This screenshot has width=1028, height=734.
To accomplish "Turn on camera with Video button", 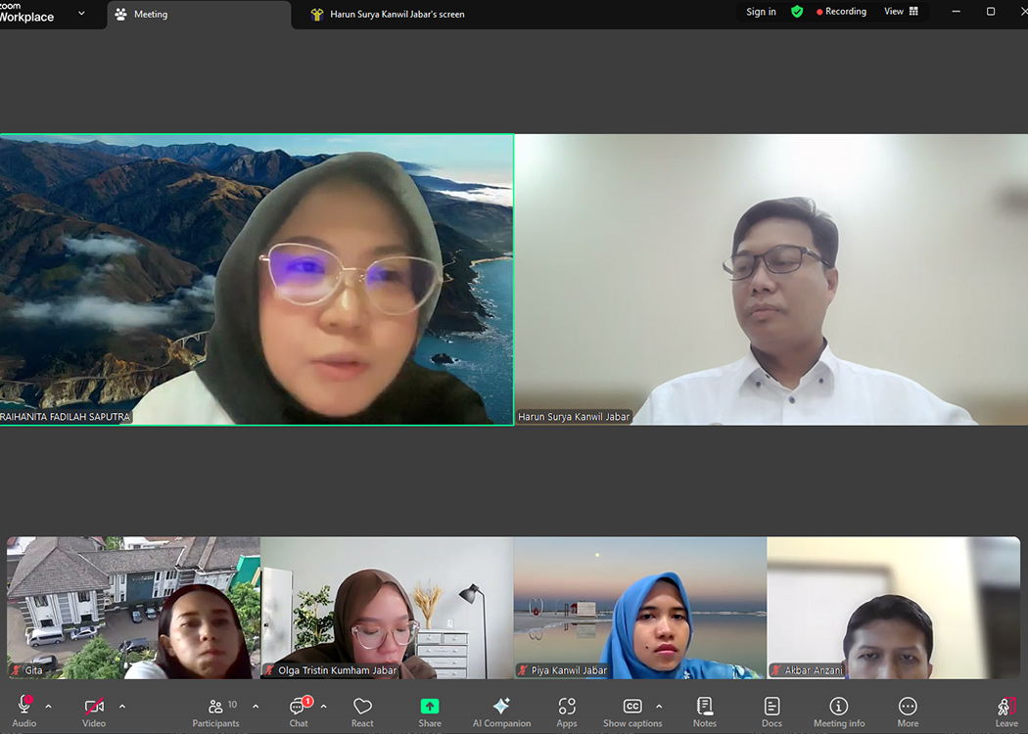I will pos(94,711).
